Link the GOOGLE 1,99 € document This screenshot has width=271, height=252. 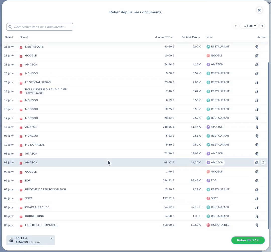click(x=256, y=172)
